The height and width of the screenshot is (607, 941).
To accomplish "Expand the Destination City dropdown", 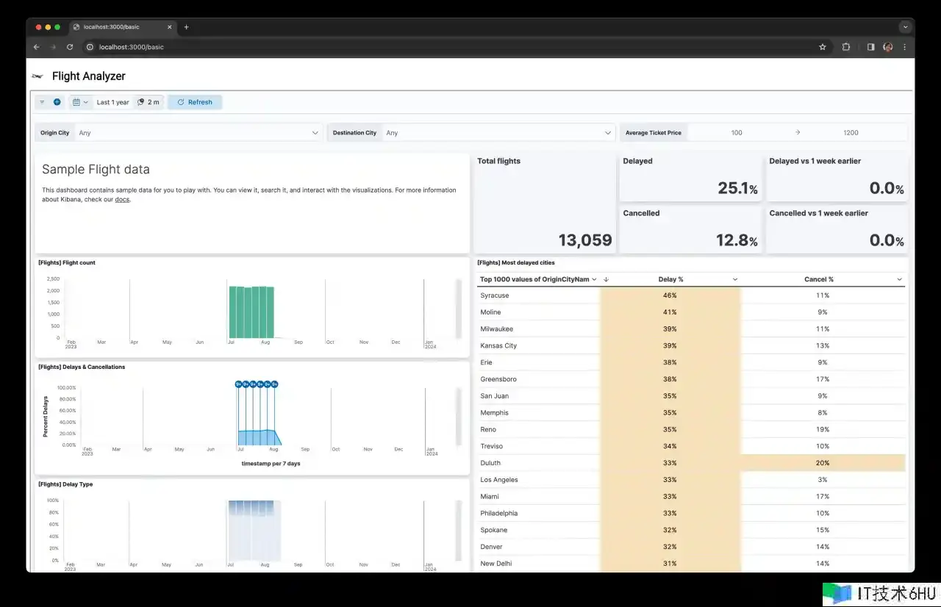I will click(x=608, y=133).
